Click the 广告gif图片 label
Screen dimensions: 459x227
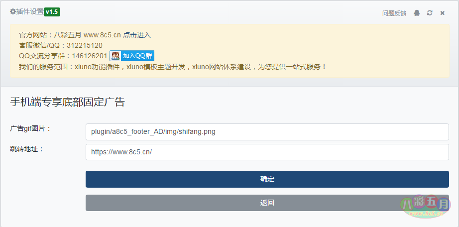click(30, 128)
